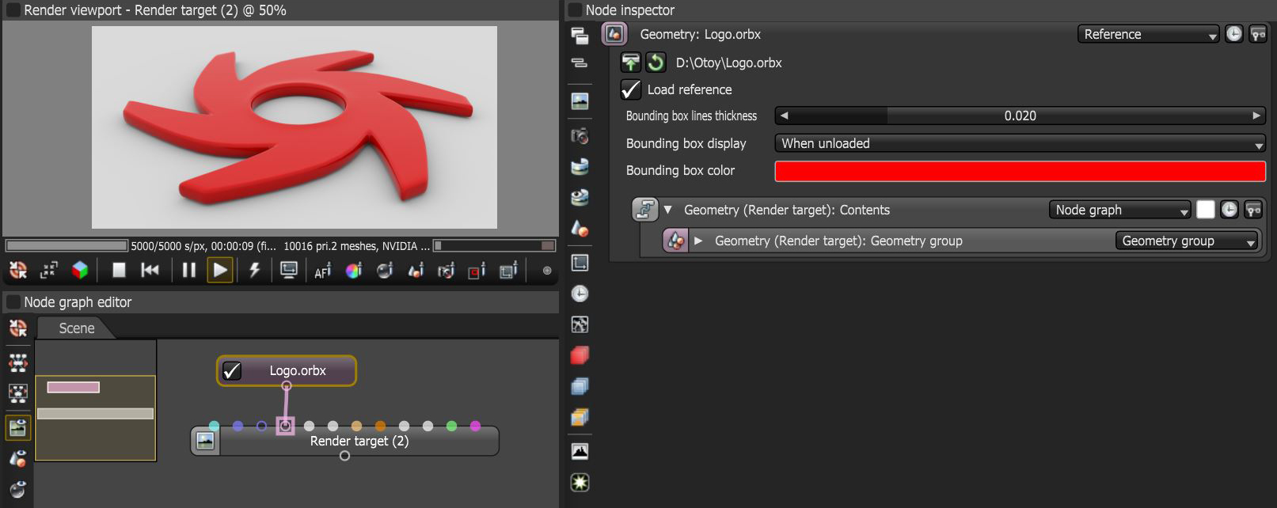Image resolution: width=1277 pixels, height=508 pixels.
Task: Click the green input pin on Render target
Action: [x=451, y=426]
